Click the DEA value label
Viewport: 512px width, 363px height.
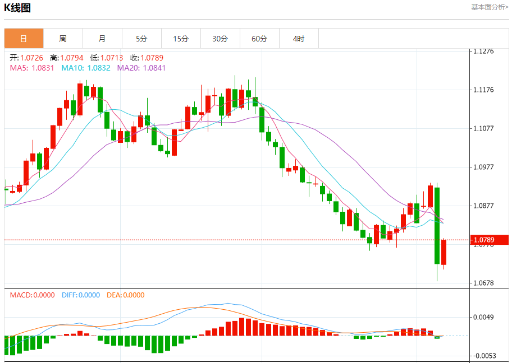click(126, 295)
